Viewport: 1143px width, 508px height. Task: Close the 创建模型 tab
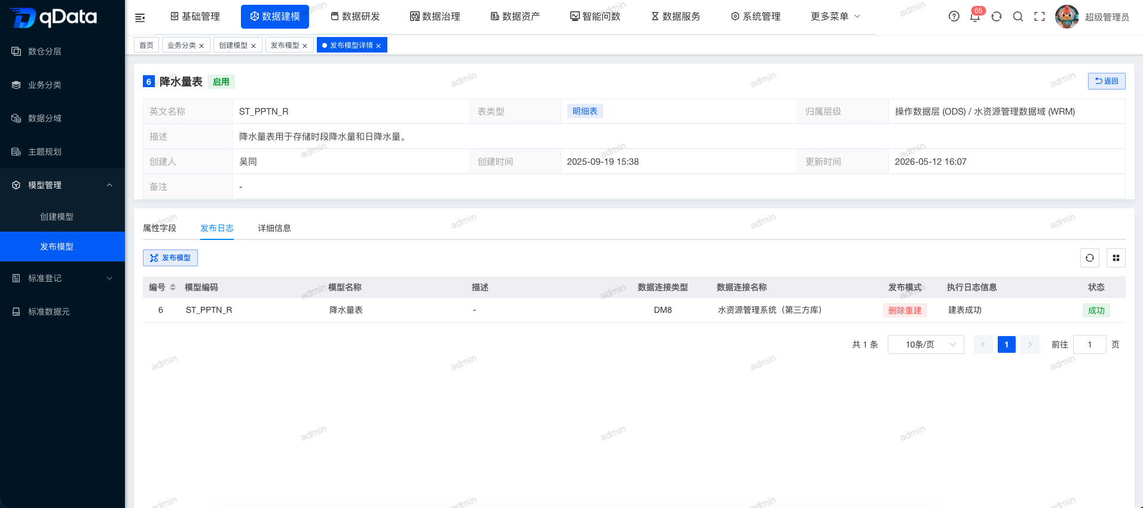[x=253, y=46]
